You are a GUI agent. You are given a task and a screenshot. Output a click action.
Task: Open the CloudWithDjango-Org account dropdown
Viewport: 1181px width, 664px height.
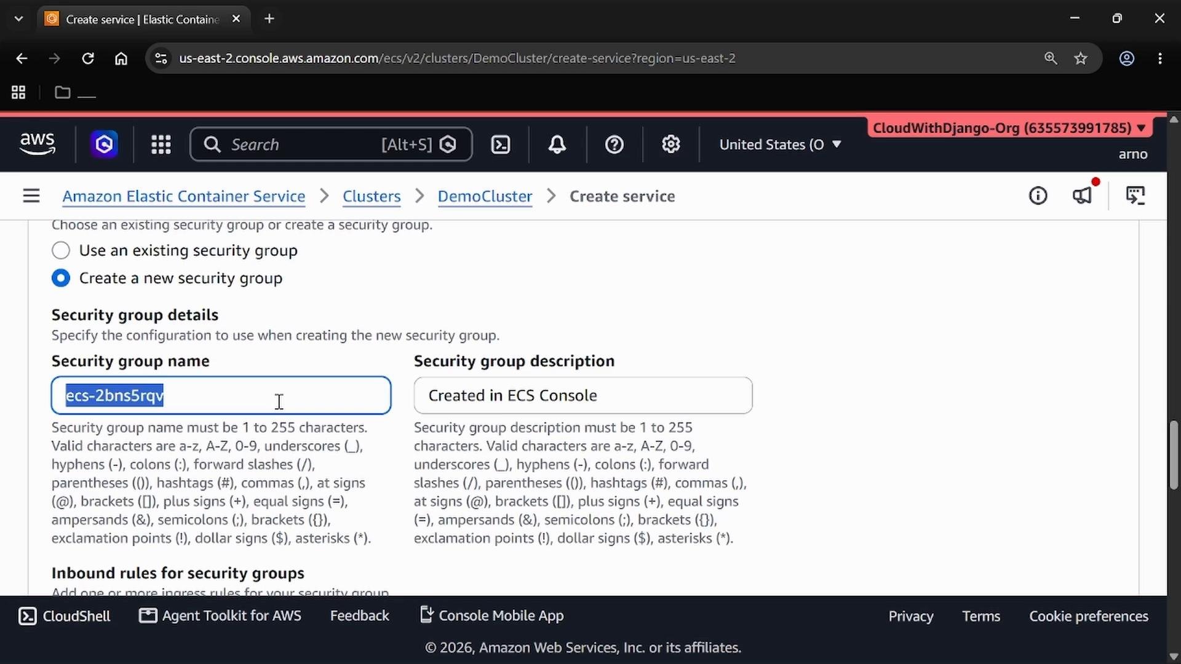(x=1009, y=128)
